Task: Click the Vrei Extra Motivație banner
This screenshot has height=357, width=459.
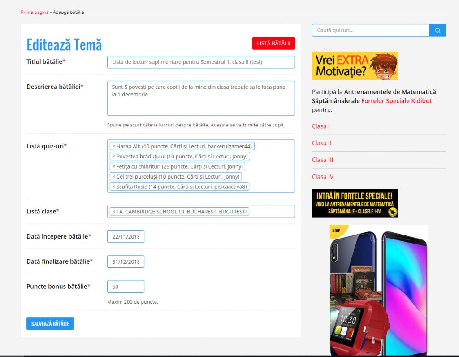Action: [355, 66]
